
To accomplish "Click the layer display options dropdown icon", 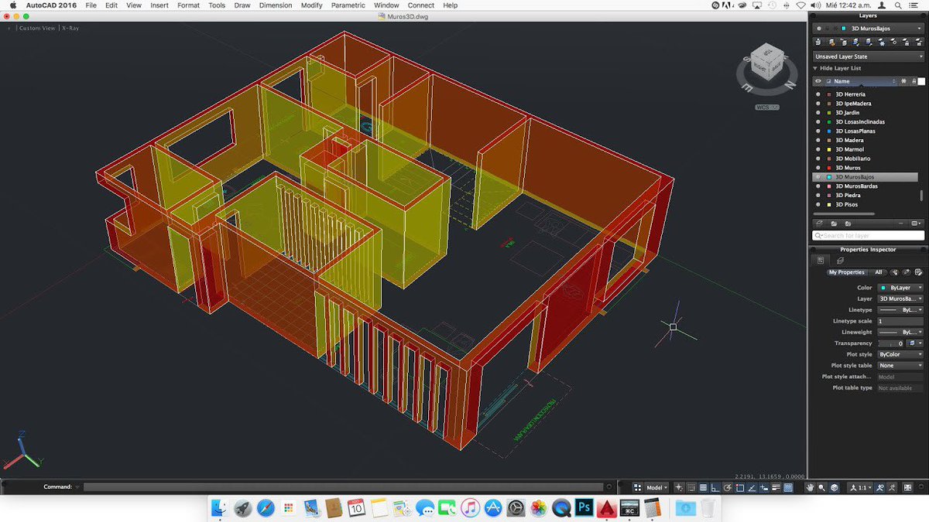I will (x=916, y=223).
